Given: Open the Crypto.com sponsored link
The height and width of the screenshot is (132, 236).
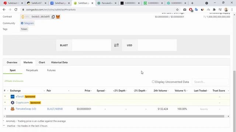Looking at the screenshot, I should 22,103.
